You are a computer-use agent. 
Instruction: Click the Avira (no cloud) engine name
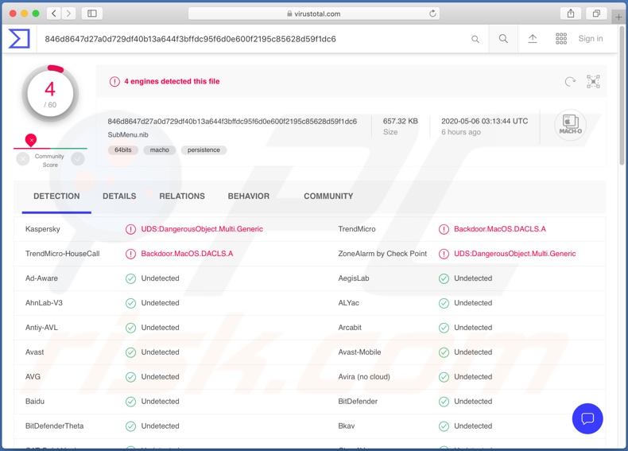tap(364, 377)
